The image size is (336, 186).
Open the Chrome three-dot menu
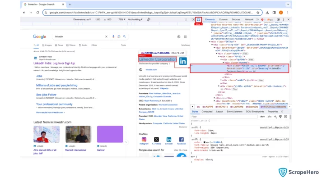(x=288, y=13)
